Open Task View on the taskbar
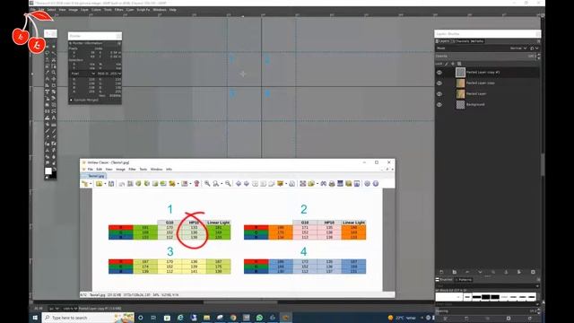This screenshot has height=323, width=574. coord(153,318)
